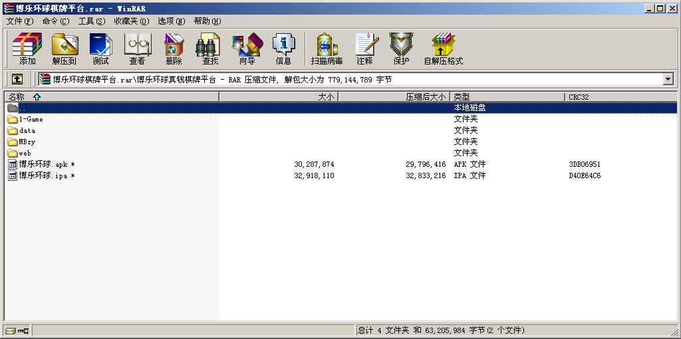Open the 选项(N) menu
The image size is (681, 339).
point(171,21)
